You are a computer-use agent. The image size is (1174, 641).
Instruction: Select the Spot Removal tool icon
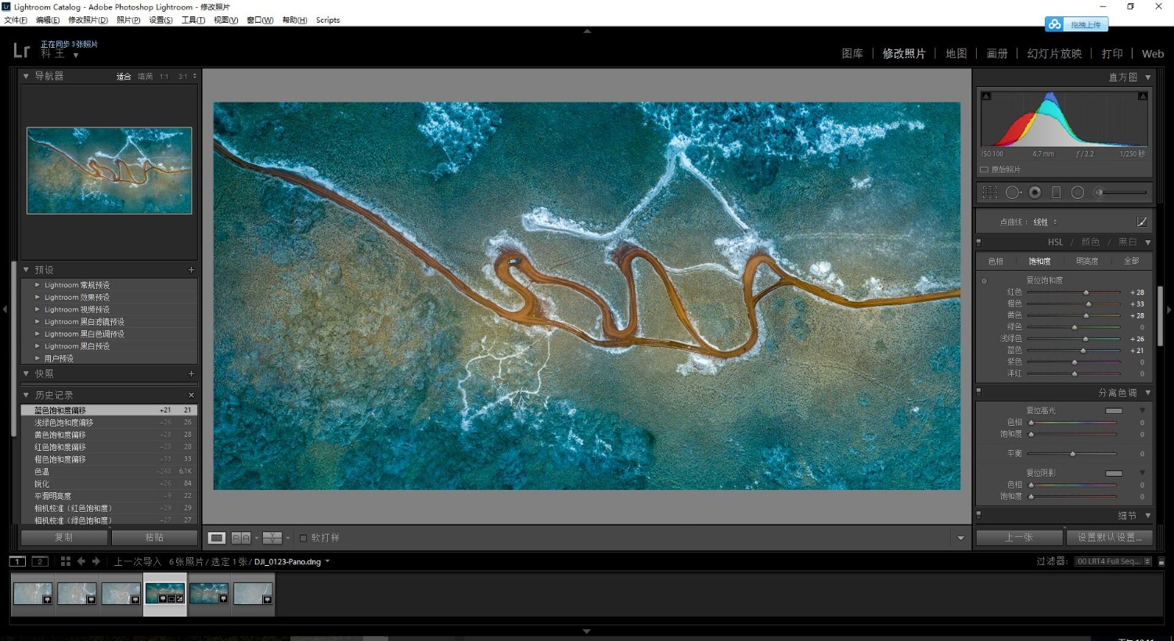pyautogui.click(x=1013, y=193)
